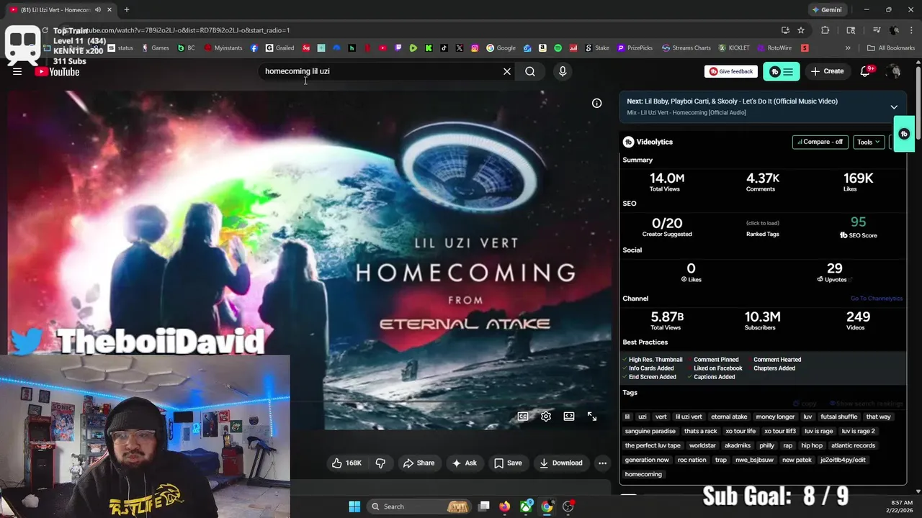This screenshot has width=922, height=518.
Task: Open the notifications bell
Action: [866, 71]
